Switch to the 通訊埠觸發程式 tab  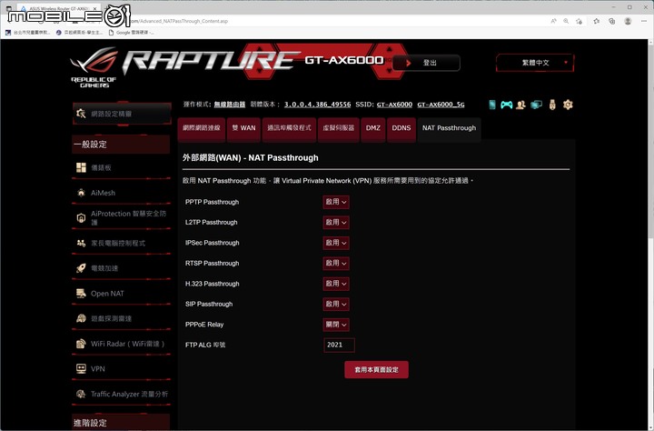289,128
